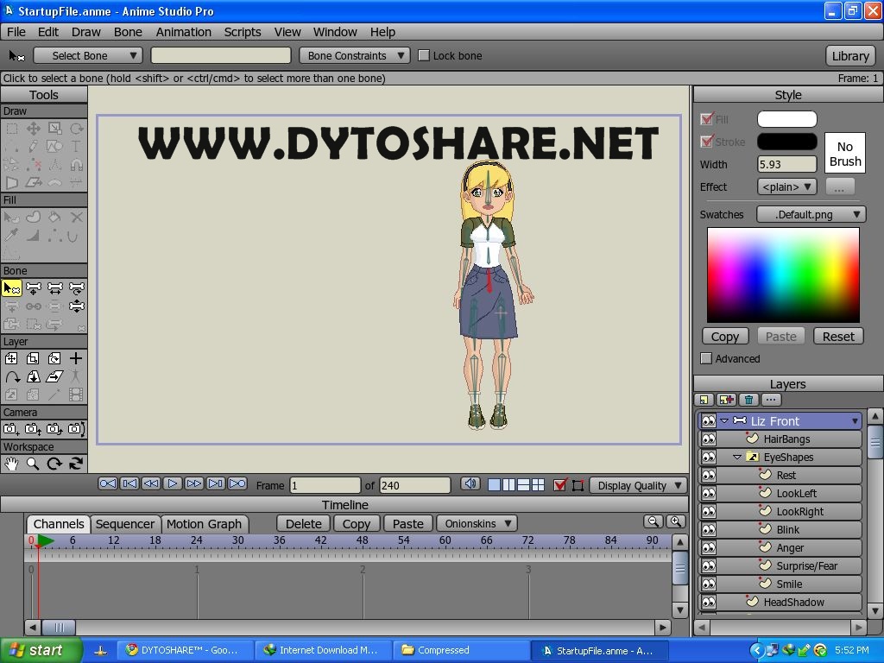Image resolution: width=884 pixels, height=663 pixels.
Task: Pick the Pan Workspace hand tool
Action: 12,464
